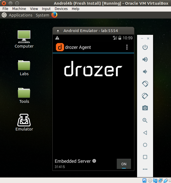Click the emulator volume up icon
Image resolution: width=171 pixels, height=183 pixels.
145,59
